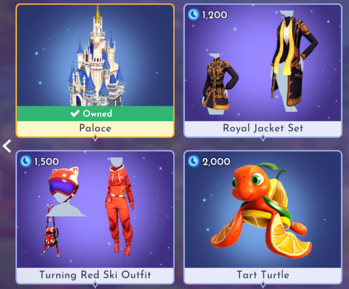
Task: Click the 2,000 price on Tart Turtle
Action: point(216,161)
